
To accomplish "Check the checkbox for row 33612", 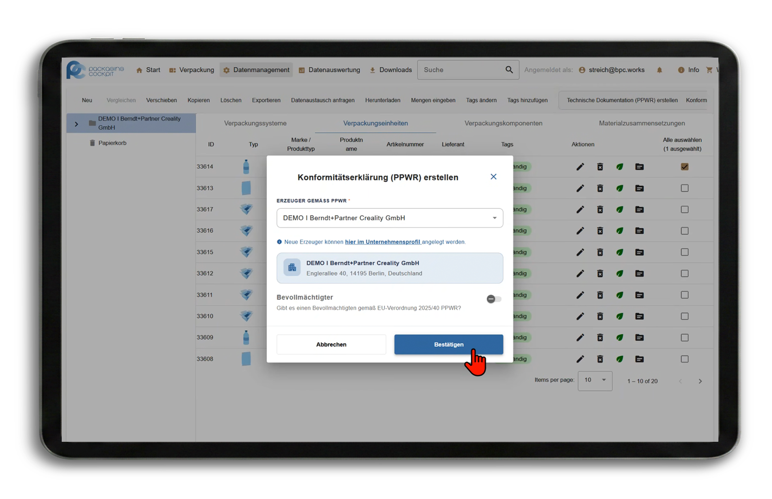I will click(685, 273).
